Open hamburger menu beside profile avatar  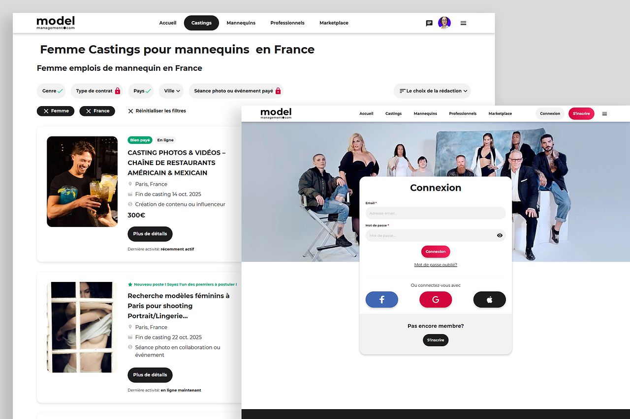(463, 23)
